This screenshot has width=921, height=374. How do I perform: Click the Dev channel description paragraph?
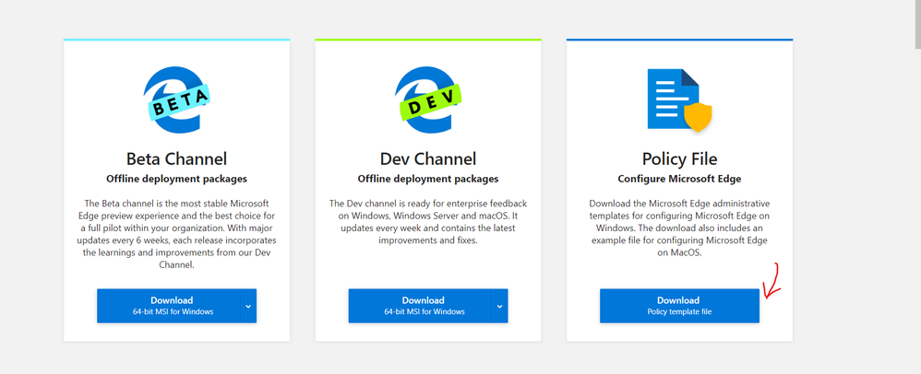tap(428, 222)
